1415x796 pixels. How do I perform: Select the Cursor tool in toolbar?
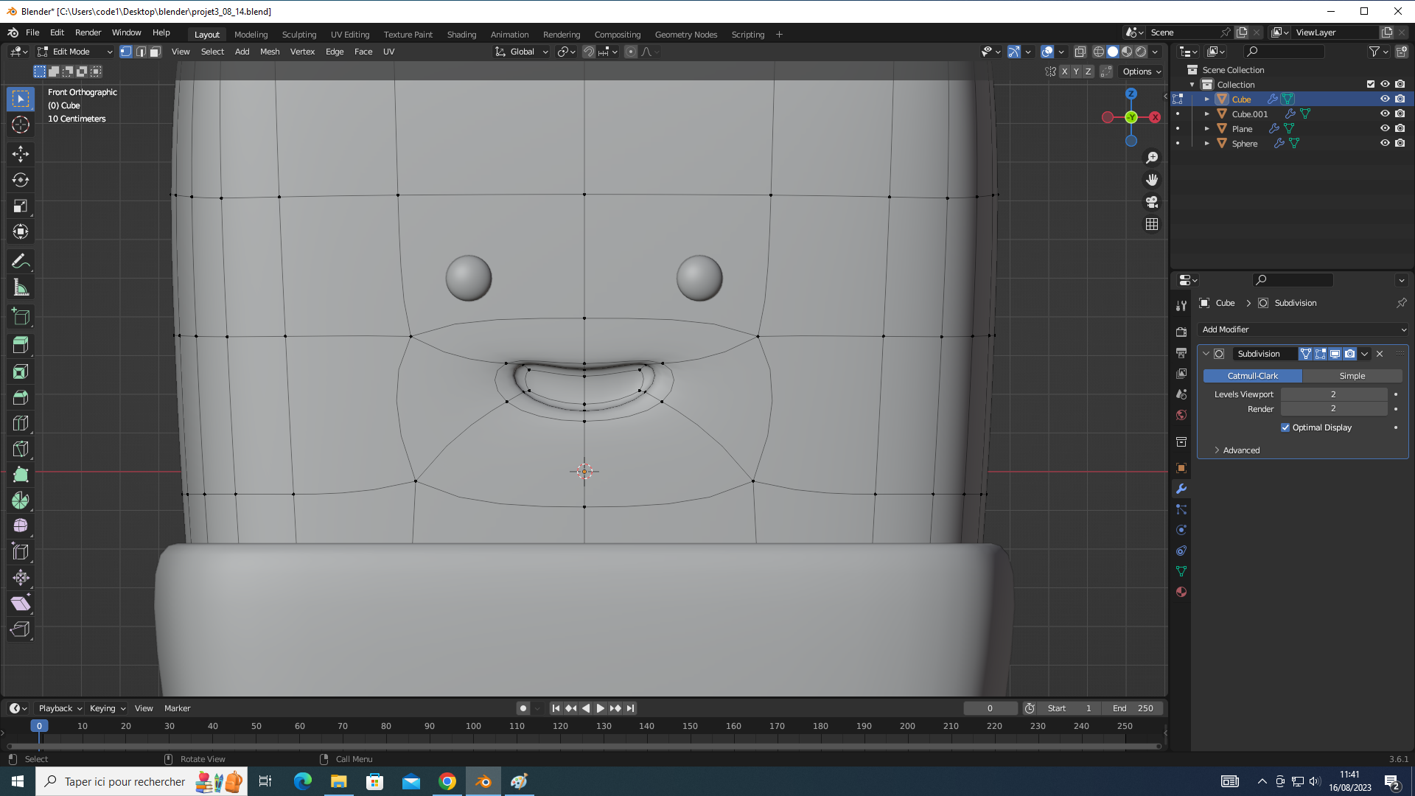point(21,125)
